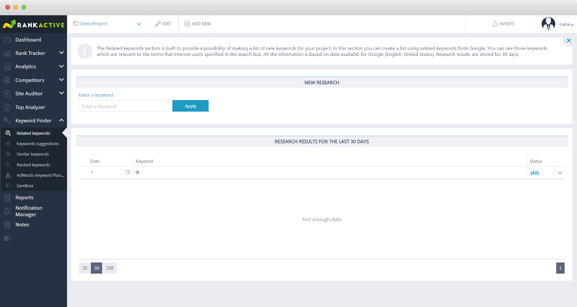Open the Lana user menu dropdown
The height and width of the screenshot is (307, 577).
[567, 24]
